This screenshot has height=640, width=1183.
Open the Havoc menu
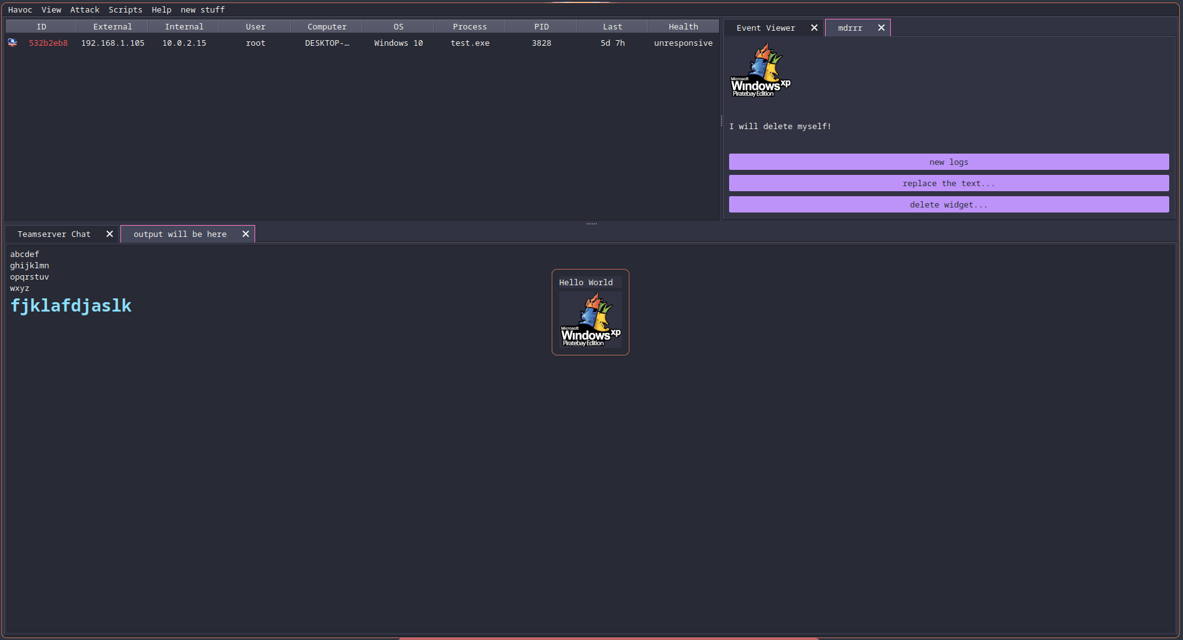point(20,10)
